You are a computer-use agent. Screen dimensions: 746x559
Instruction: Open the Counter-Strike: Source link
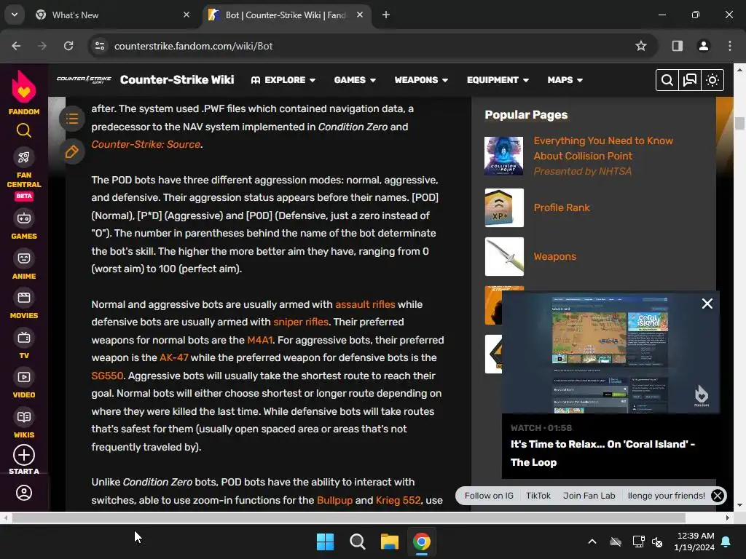click(146, 144)
